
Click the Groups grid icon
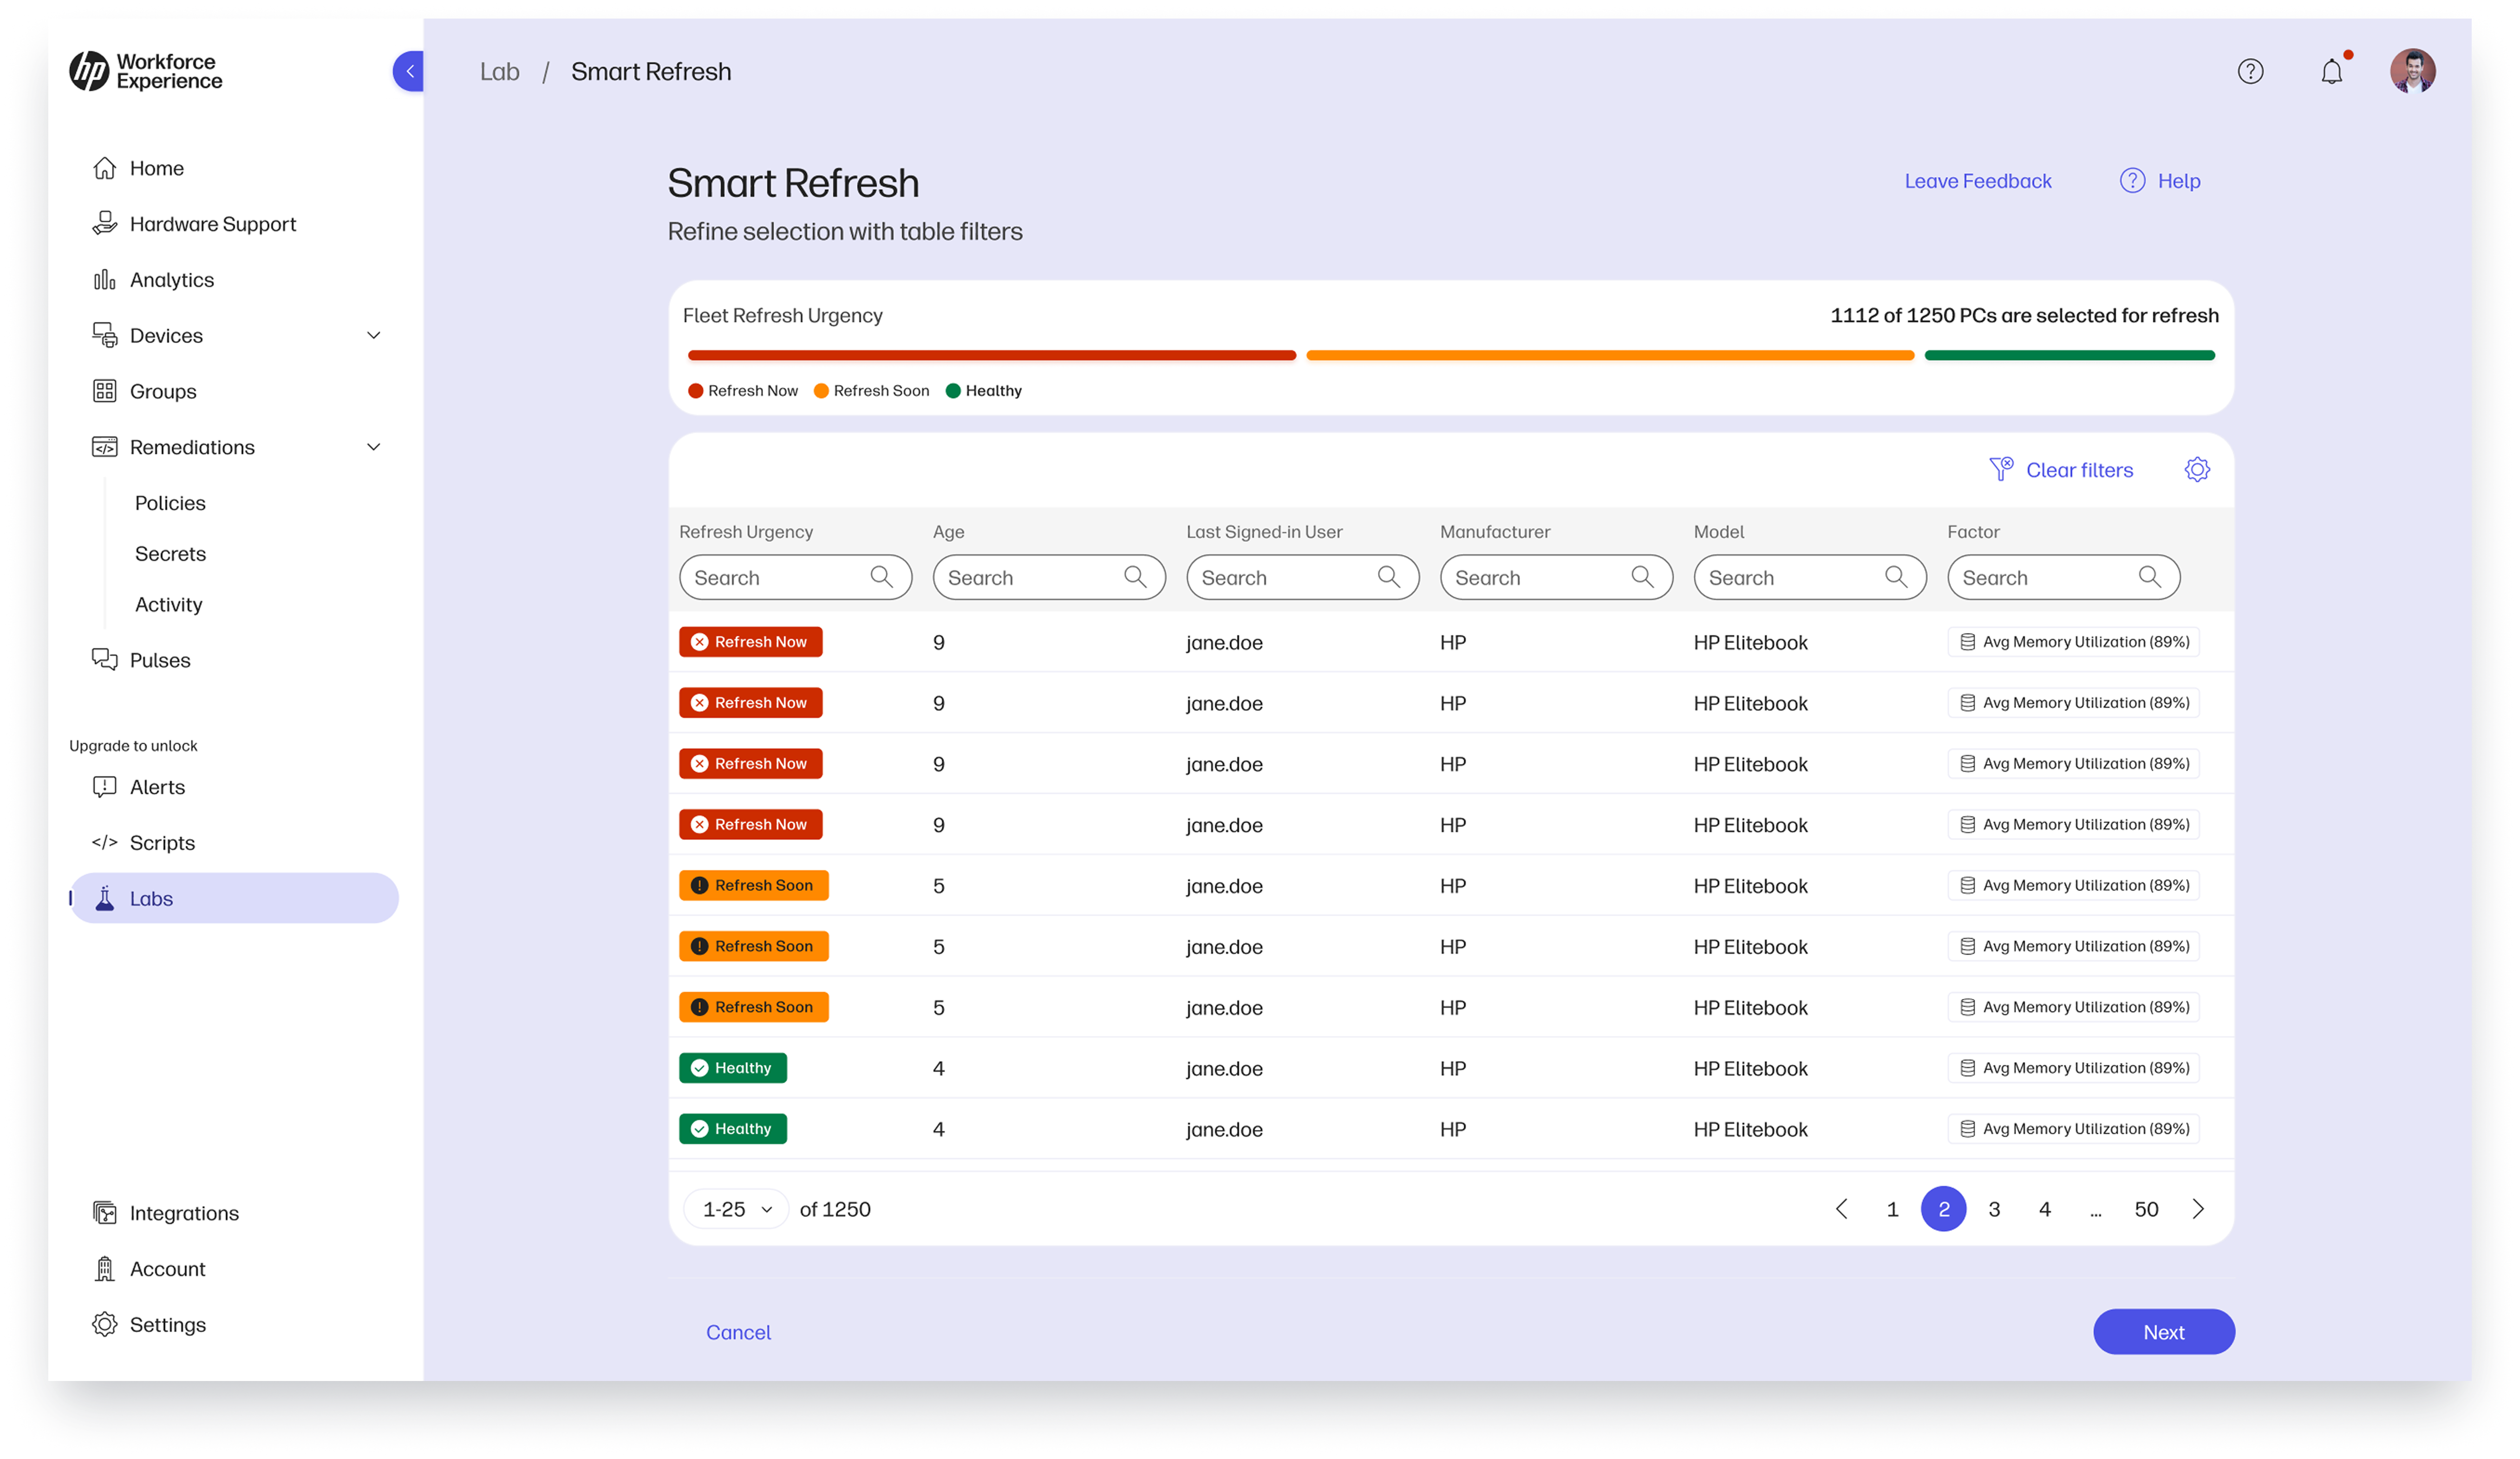[105, 391]
